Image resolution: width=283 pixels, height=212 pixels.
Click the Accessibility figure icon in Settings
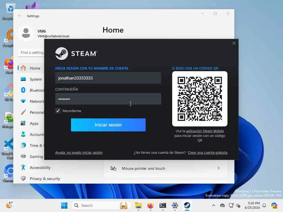click(x=23, y=167)
